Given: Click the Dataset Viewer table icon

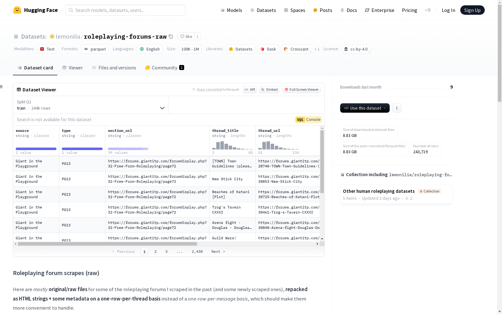Looking at the screenshot, I should [19, 89].
